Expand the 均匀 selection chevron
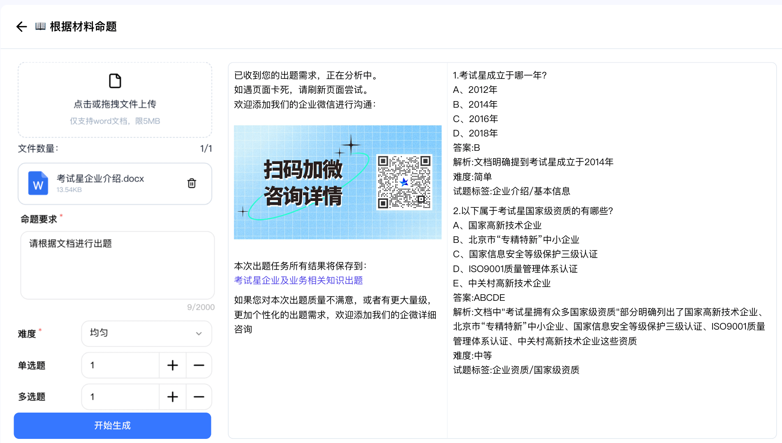This screenshot has width=782, height=443. 199,334
